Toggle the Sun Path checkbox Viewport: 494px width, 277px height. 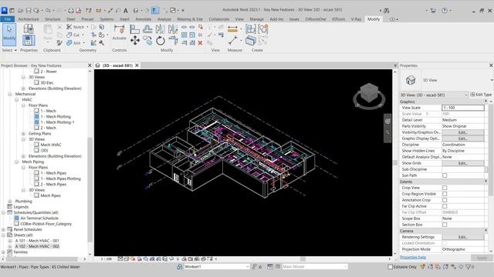tap(445, 175)
